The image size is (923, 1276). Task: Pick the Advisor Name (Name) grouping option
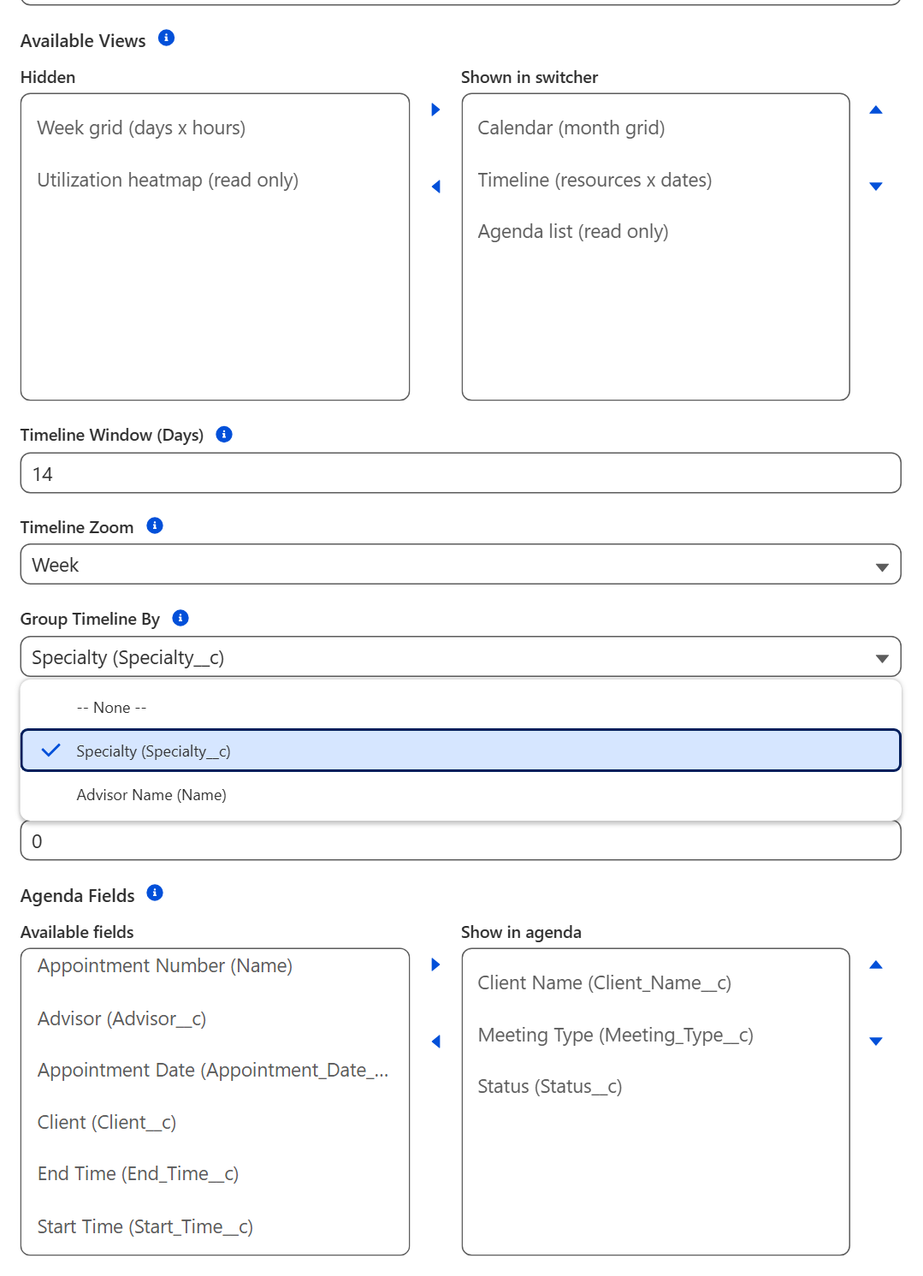point(460,794)
